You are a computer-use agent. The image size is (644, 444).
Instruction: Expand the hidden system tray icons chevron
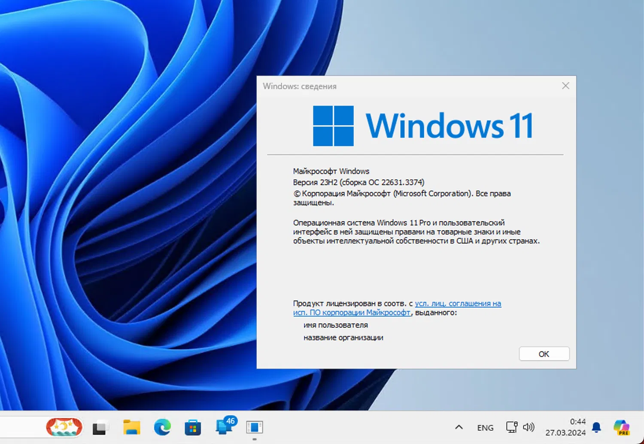[459, 427]
